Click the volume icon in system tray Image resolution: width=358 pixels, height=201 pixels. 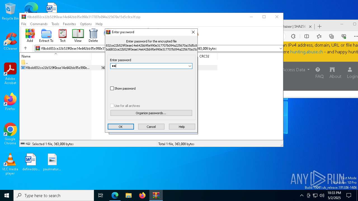pyautogui.click(x=322, y=195)
